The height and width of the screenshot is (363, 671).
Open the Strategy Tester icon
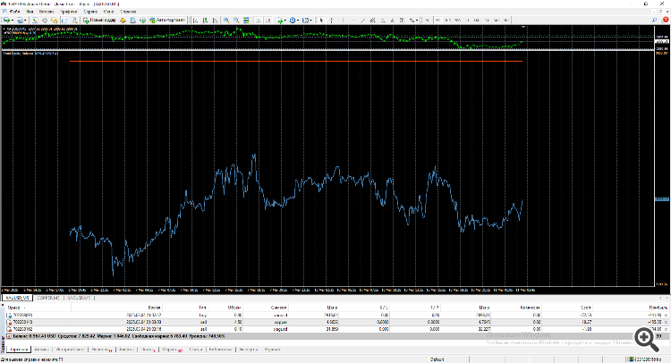pos(74,20)
